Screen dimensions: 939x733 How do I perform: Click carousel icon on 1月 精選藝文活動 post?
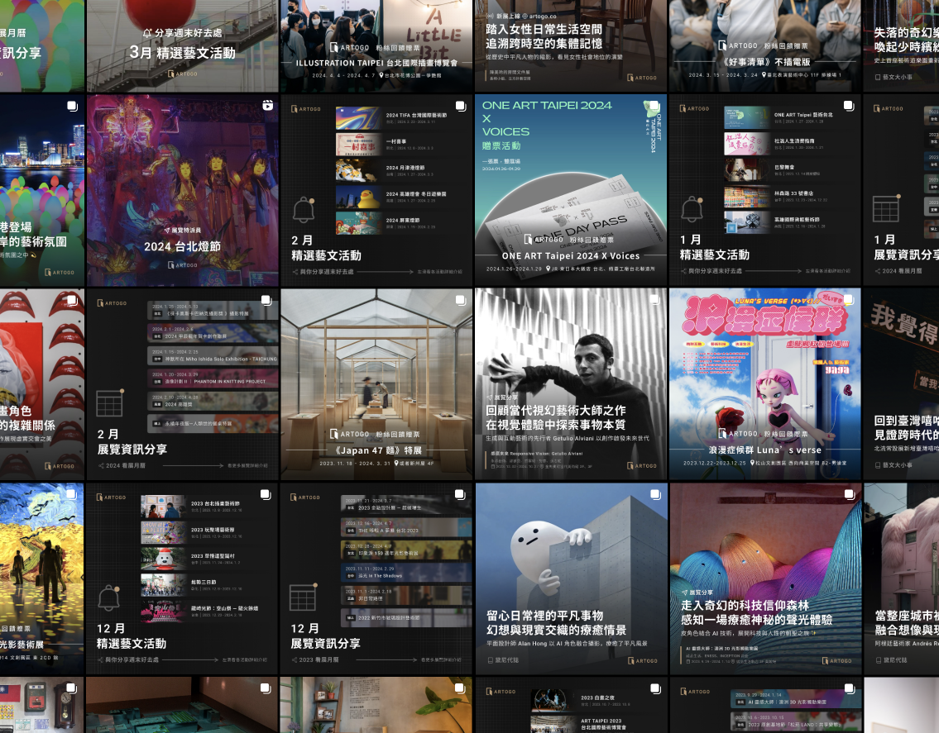(x=849, y=106)
